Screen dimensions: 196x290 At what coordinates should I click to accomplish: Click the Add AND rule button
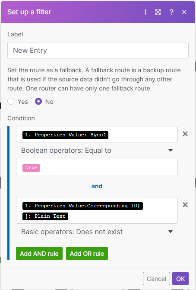[39, 253]
